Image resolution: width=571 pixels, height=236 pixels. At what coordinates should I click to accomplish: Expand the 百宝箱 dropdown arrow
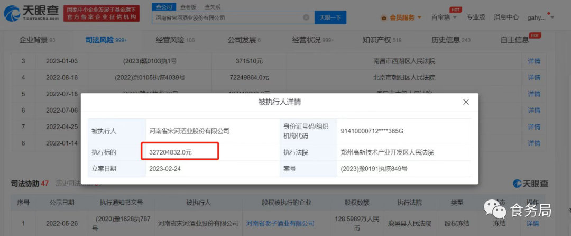pos(455,17)
